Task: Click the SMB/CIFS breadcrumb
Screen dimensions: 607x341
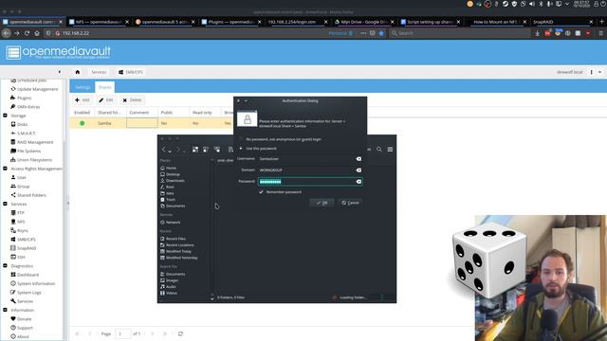Action: 131,72
